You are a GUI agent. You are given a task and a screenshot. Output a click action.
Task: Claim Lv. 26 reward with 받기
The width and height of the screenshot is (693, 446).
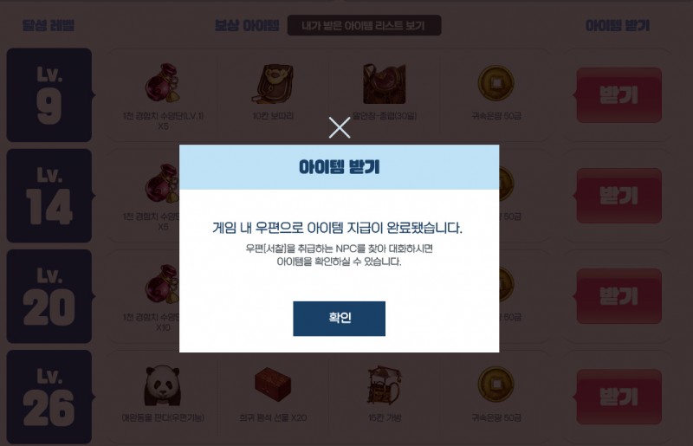point(619,397)
